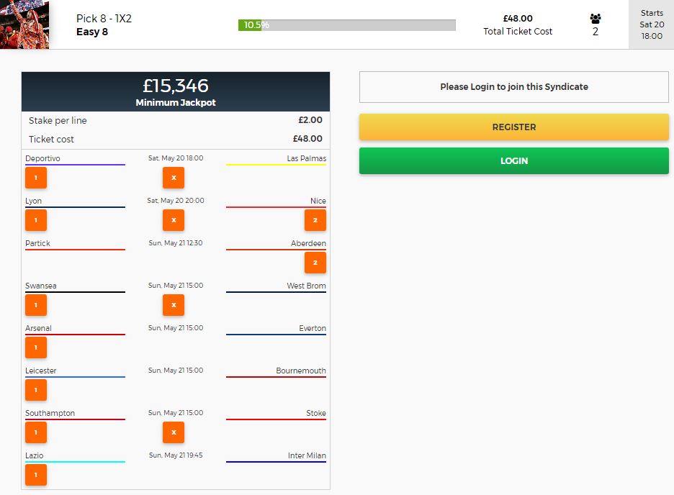Pick home win 1 for Leicester
This screenshot has height=495, width=674.
pyautogui.click(x=36, y=390)
